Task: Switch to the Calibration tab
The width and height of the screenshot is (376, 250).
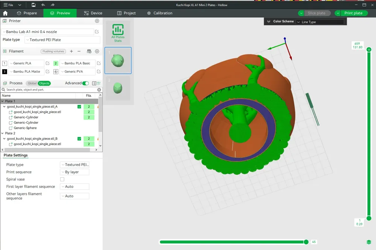Action: tap(160, 13)
